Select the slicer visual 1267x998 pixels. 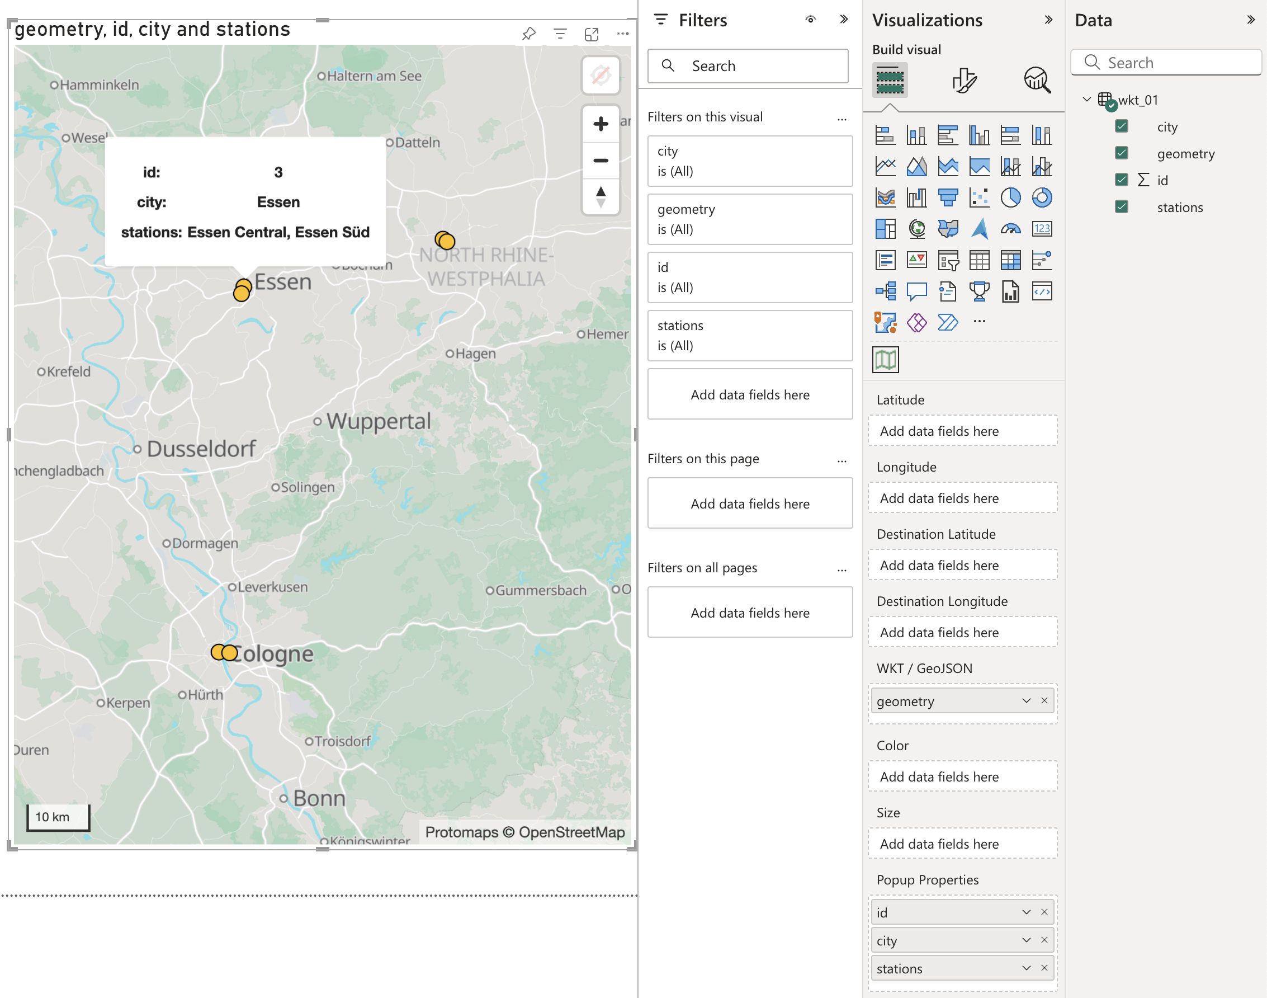pyautogui.click(x=948, y=260)
